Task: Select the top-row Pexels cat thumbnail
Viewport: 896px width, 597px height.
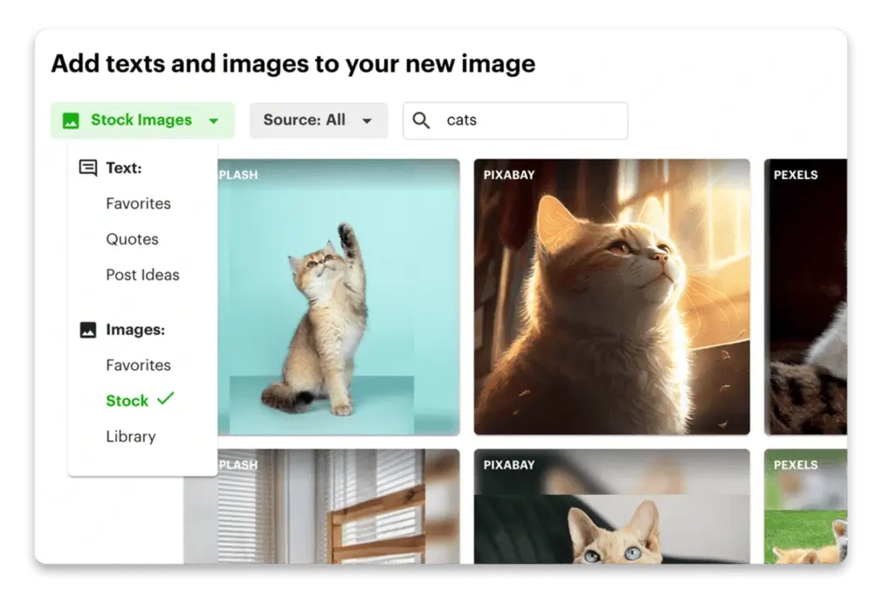Action: pyautogui.click(x=806, y=297)
